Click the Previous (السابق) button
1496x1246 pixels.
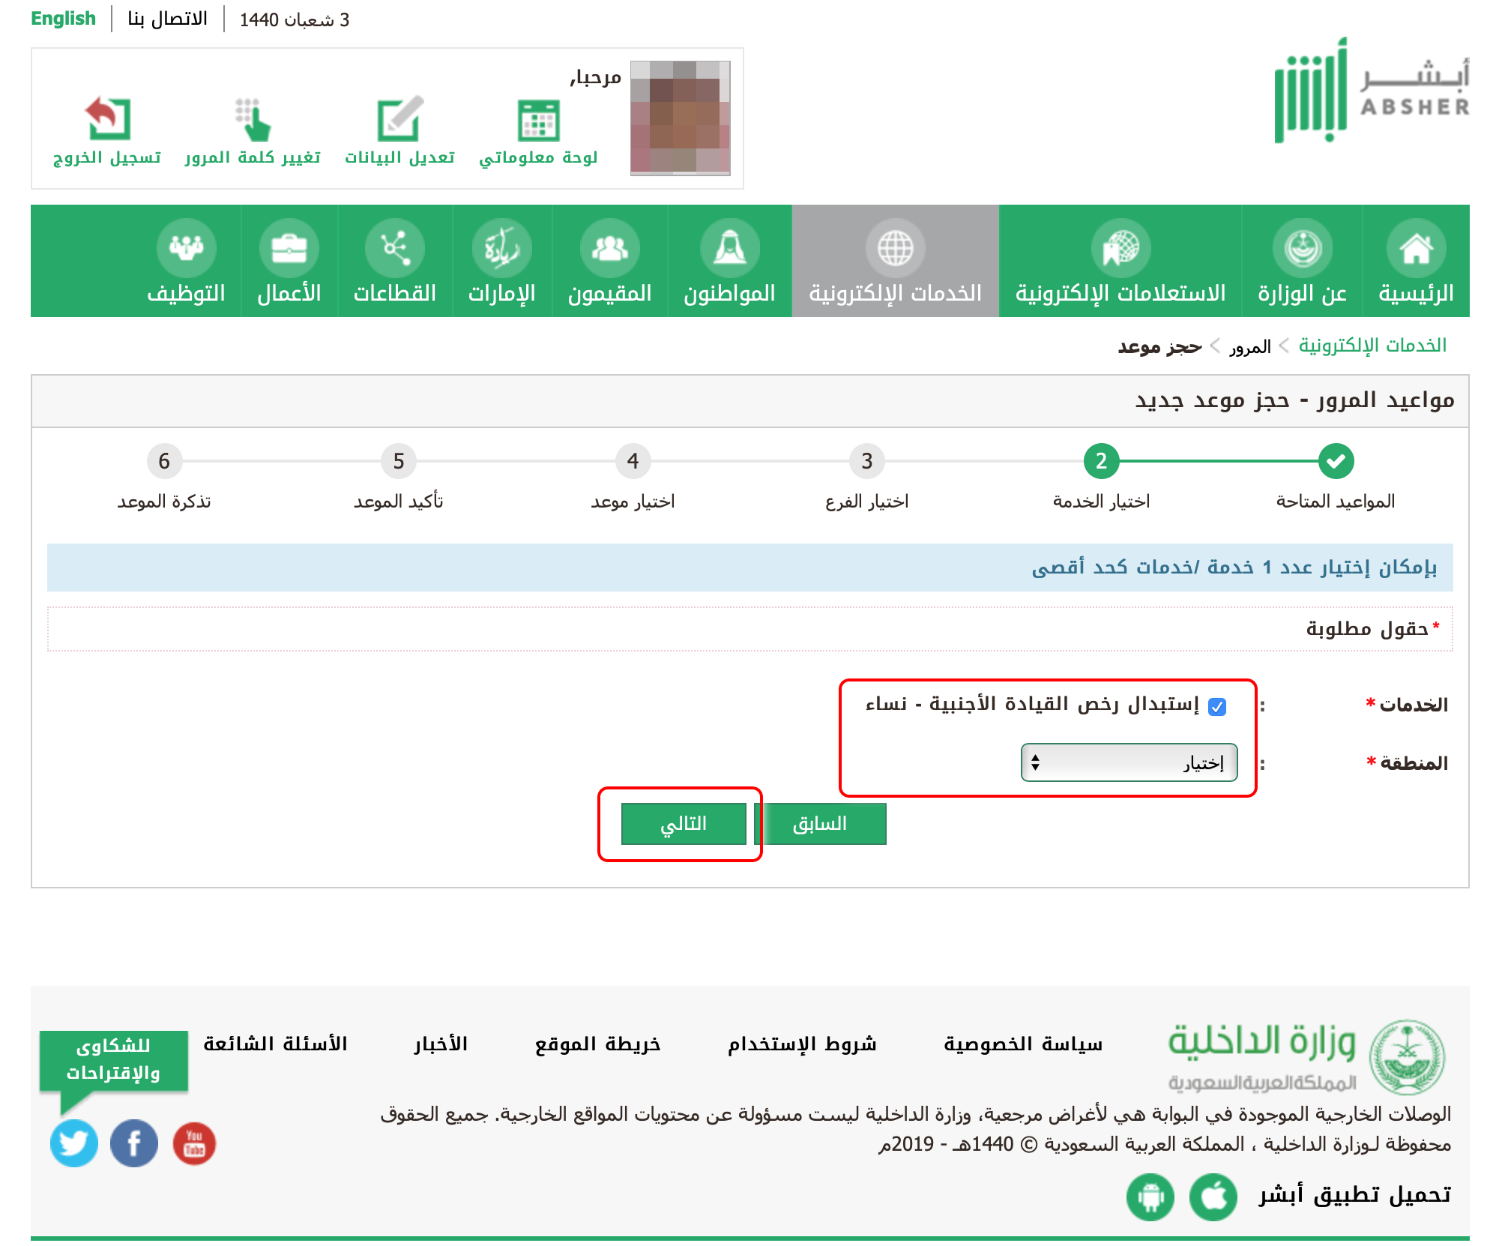click(x=820, y=823)
